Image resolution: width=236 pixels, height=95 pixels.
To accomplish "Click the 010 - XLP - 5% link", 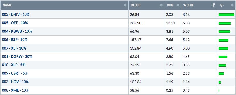I will [x=13, y=65].
